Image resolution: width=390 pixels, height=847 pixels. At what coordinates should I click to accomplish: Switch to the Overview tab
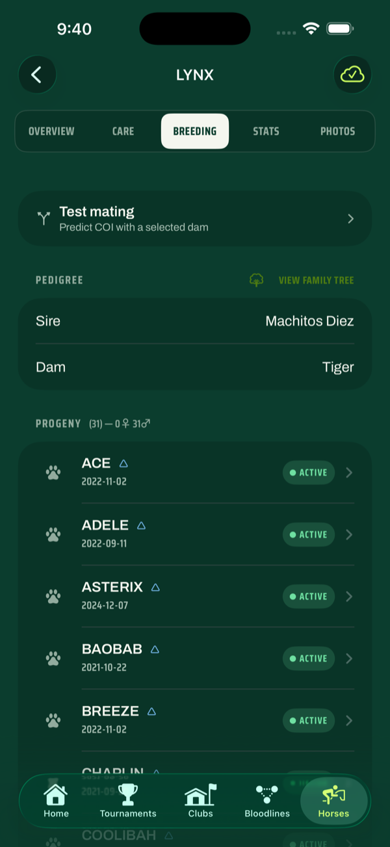(x=51, y=131)
